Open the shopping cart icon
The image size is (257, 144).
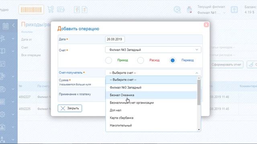[51, 10]
